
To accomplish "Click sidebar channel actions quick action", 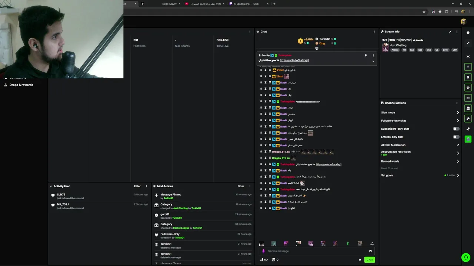I will [x=468, y=108].
